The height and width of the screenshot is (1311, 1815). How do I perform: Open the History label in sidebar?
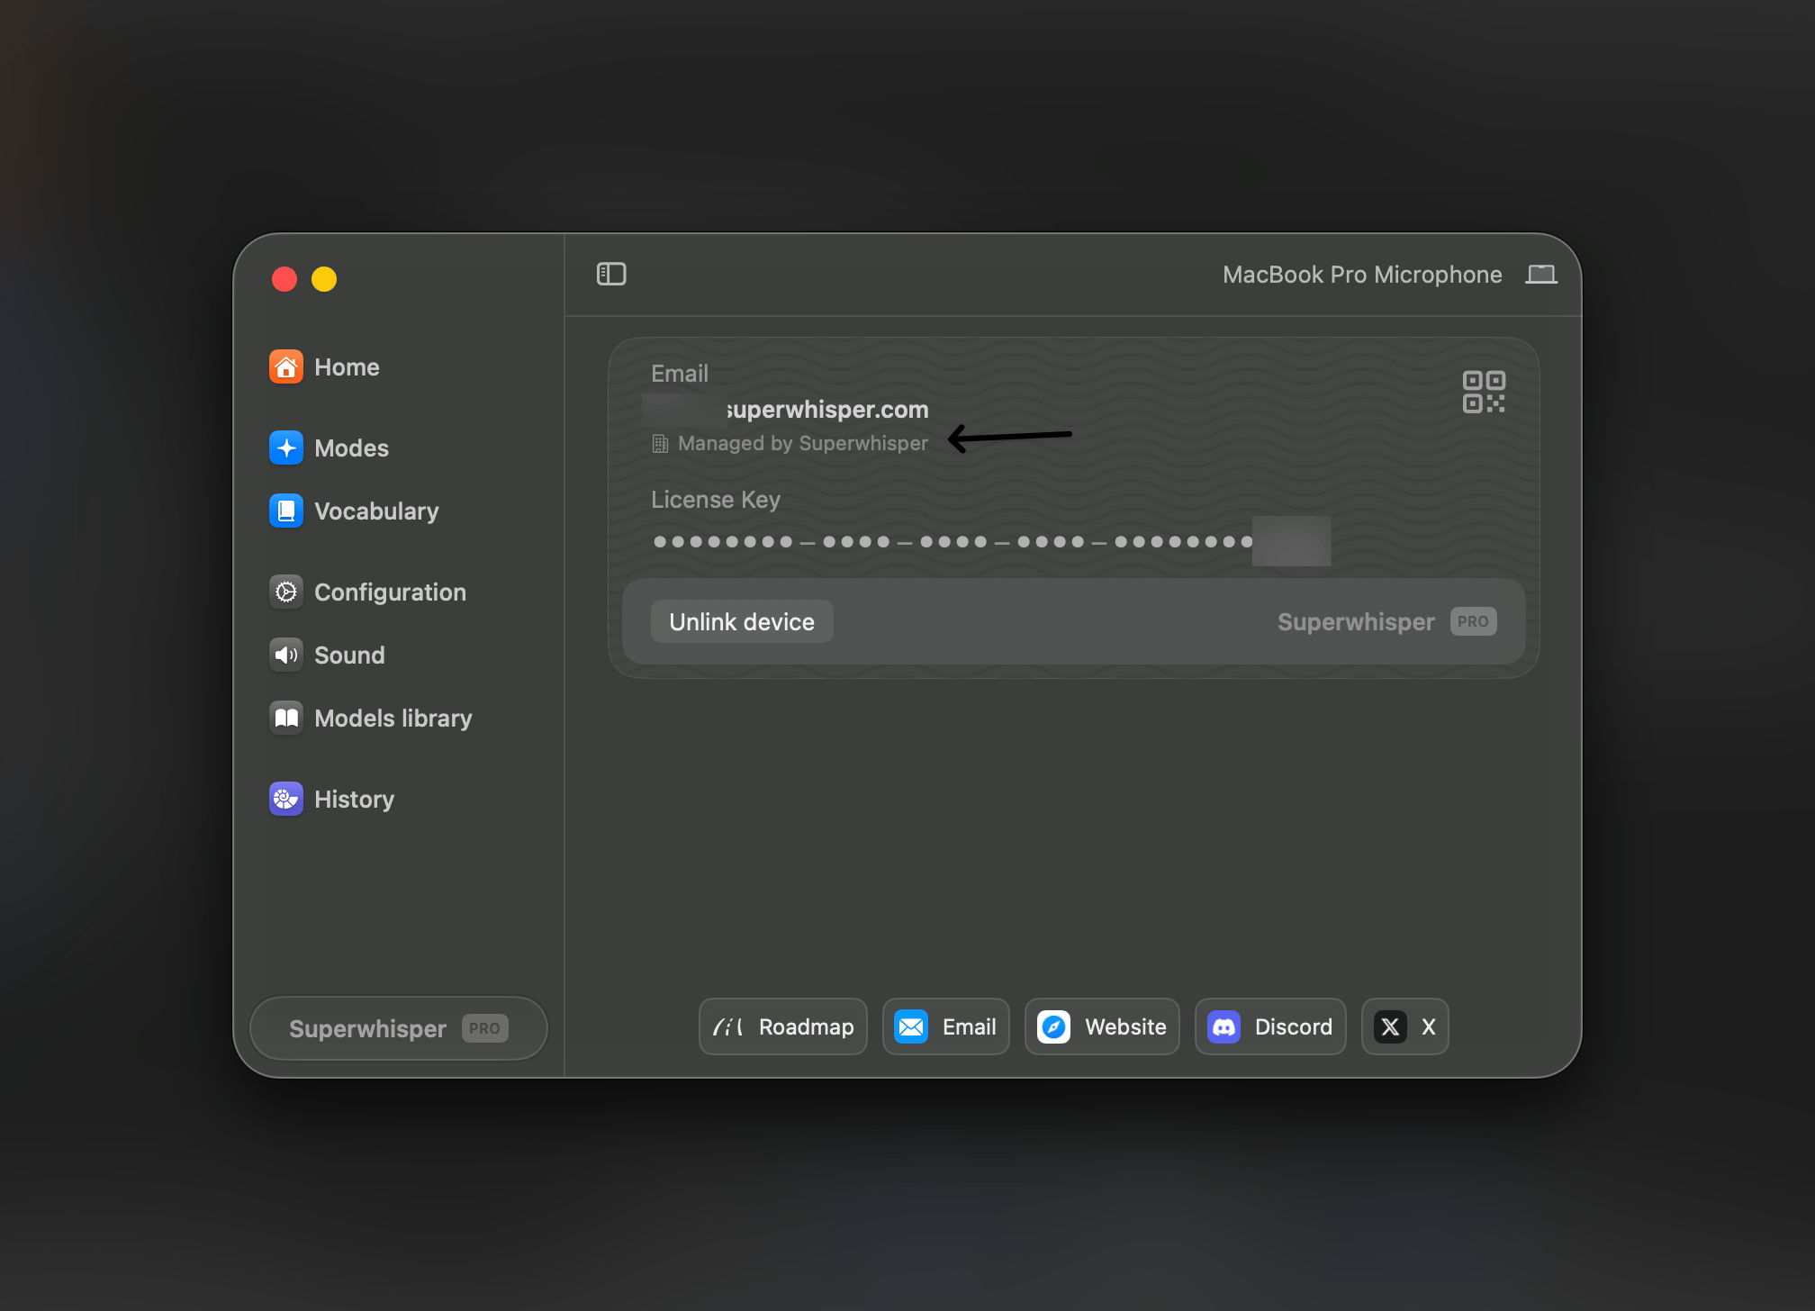(354, 800)
